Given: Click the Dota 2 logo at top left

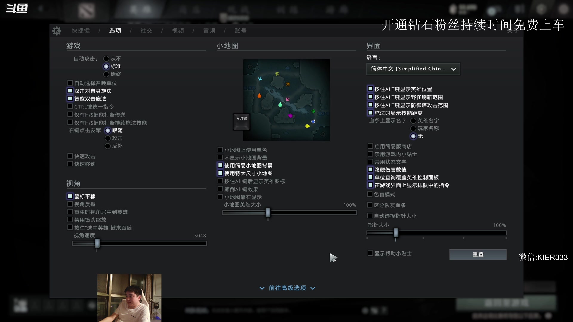Looking at the screenshot, I should tap(87, 10).
